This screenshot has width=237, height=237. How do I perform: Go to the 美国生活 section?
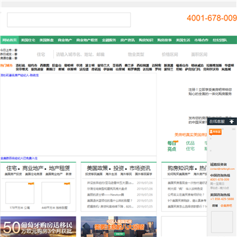tap(183, 40)
